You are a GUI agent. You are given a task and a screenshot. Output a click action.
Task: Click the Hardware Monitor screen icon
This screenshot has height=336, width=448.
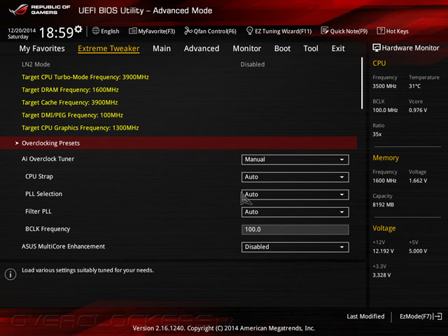tap(377, 48)
